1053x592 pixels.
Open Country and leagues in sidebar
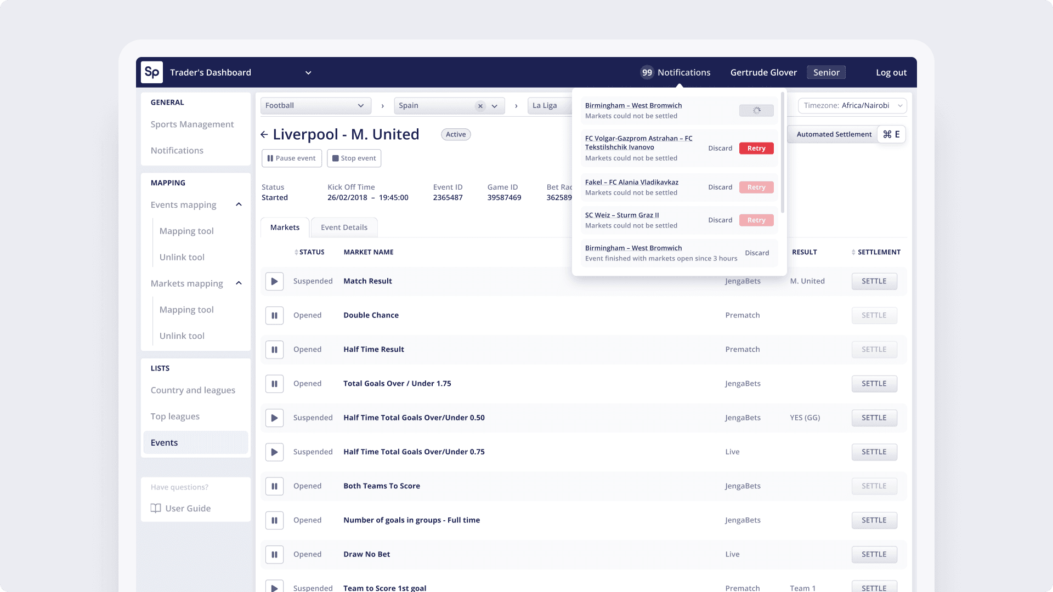193,390
